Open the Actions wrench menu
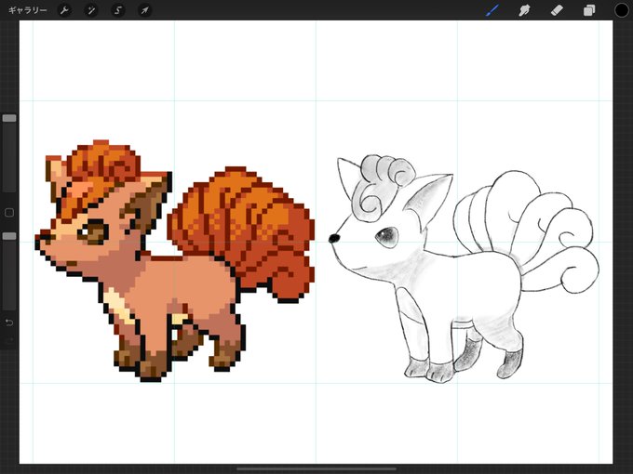Viewport: 633px width, 474px height. coord(64,10)
